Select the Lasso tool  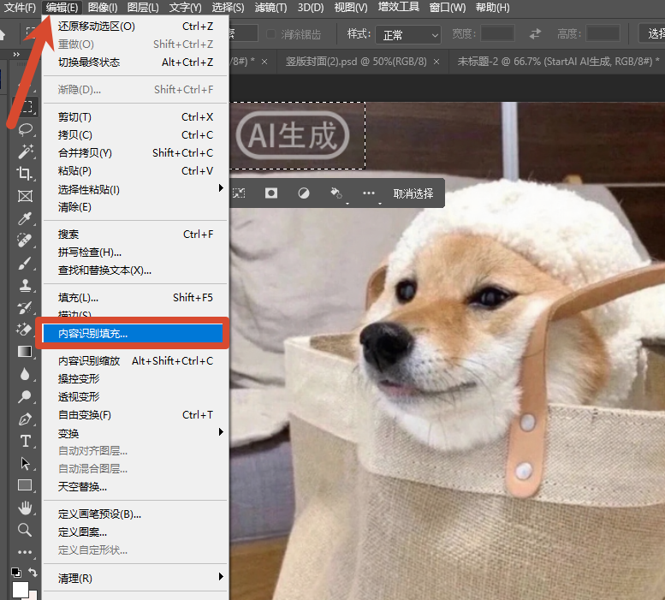(x=25, y=129)
